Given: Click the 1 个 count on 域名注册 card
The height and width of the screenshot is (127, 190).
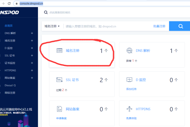Looking at the screenshot, I should pos(104,51).
